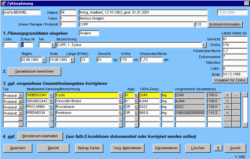Click the L lookup button beside Ende date
This screenshot has height=159, width=250.
point(72,60)
